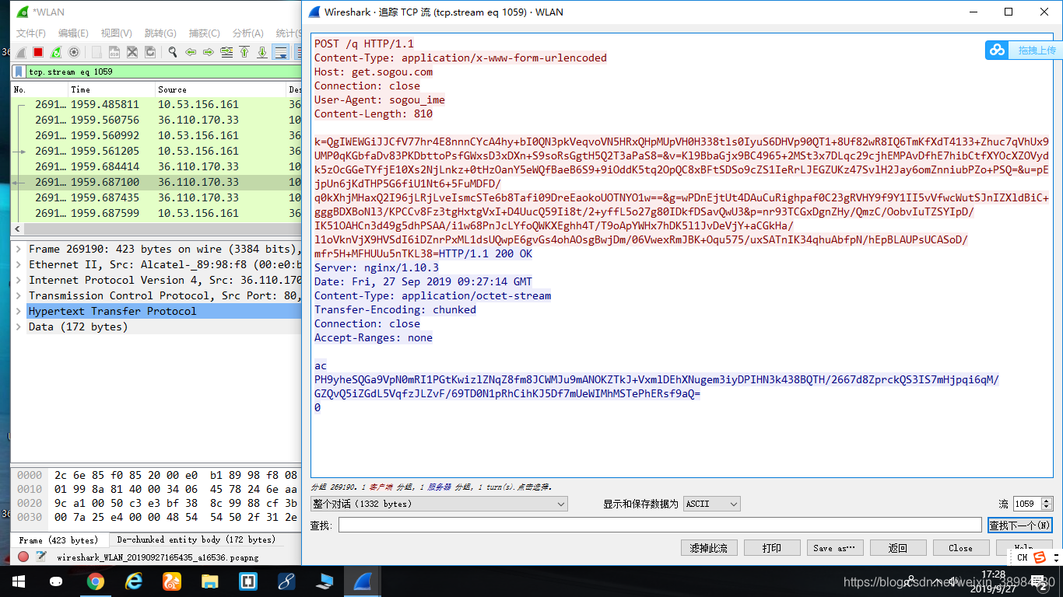The height and width of the screenshot is (597, 1063).
Task: Reload the capture file via toolbar icon
Action: tap(150, 52)
